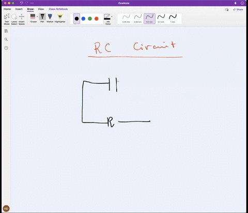
Task: Open the Insert tab
Action: pyautogui.click(x=19, y=9)
